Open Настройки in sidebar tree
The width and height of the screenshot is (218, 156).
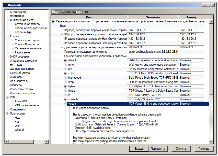click(17, 16)
